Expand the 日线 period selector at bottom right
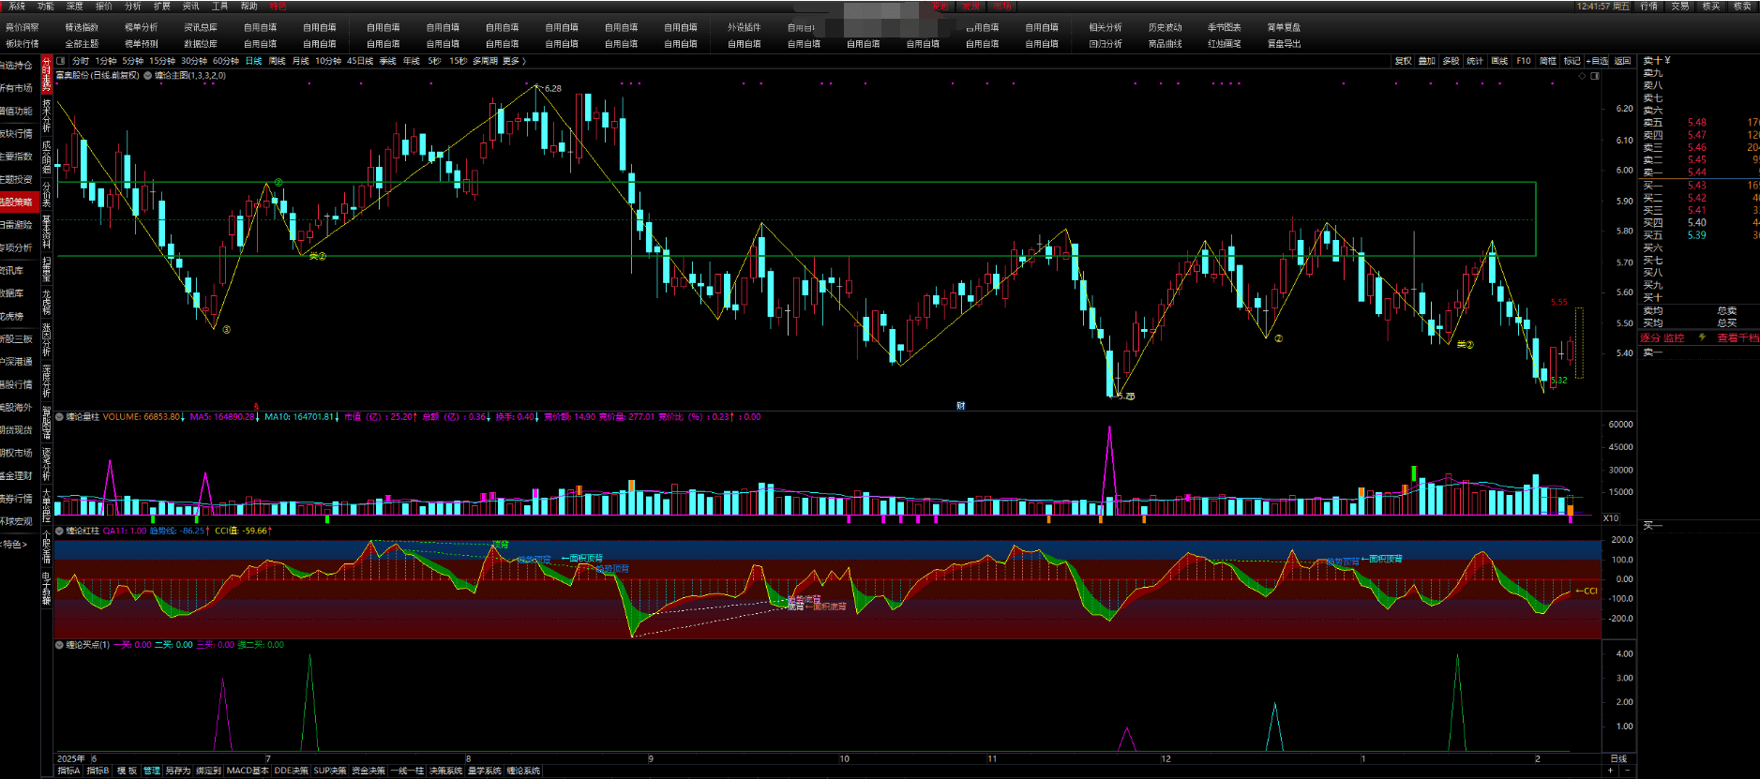This screenshot has height=779, width=1760. pyautogui.click(x=1618, y=758)
